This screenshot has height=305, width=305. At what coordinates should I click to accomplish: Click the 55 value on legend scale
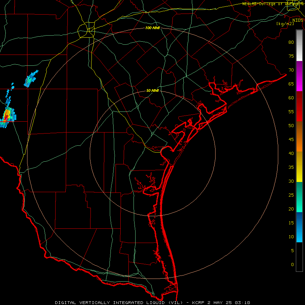point(291,111)
